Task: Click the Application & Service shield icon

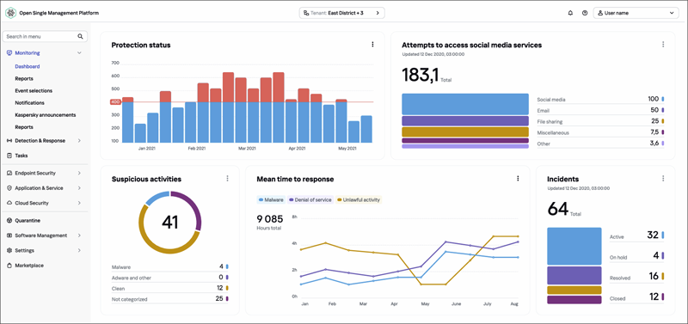Action: tap(9, 188)
